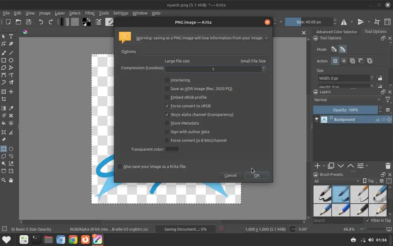The image size is (393, 246).
Task: Select the Color Sampler eyedropper tool
Action: point(11,108)
